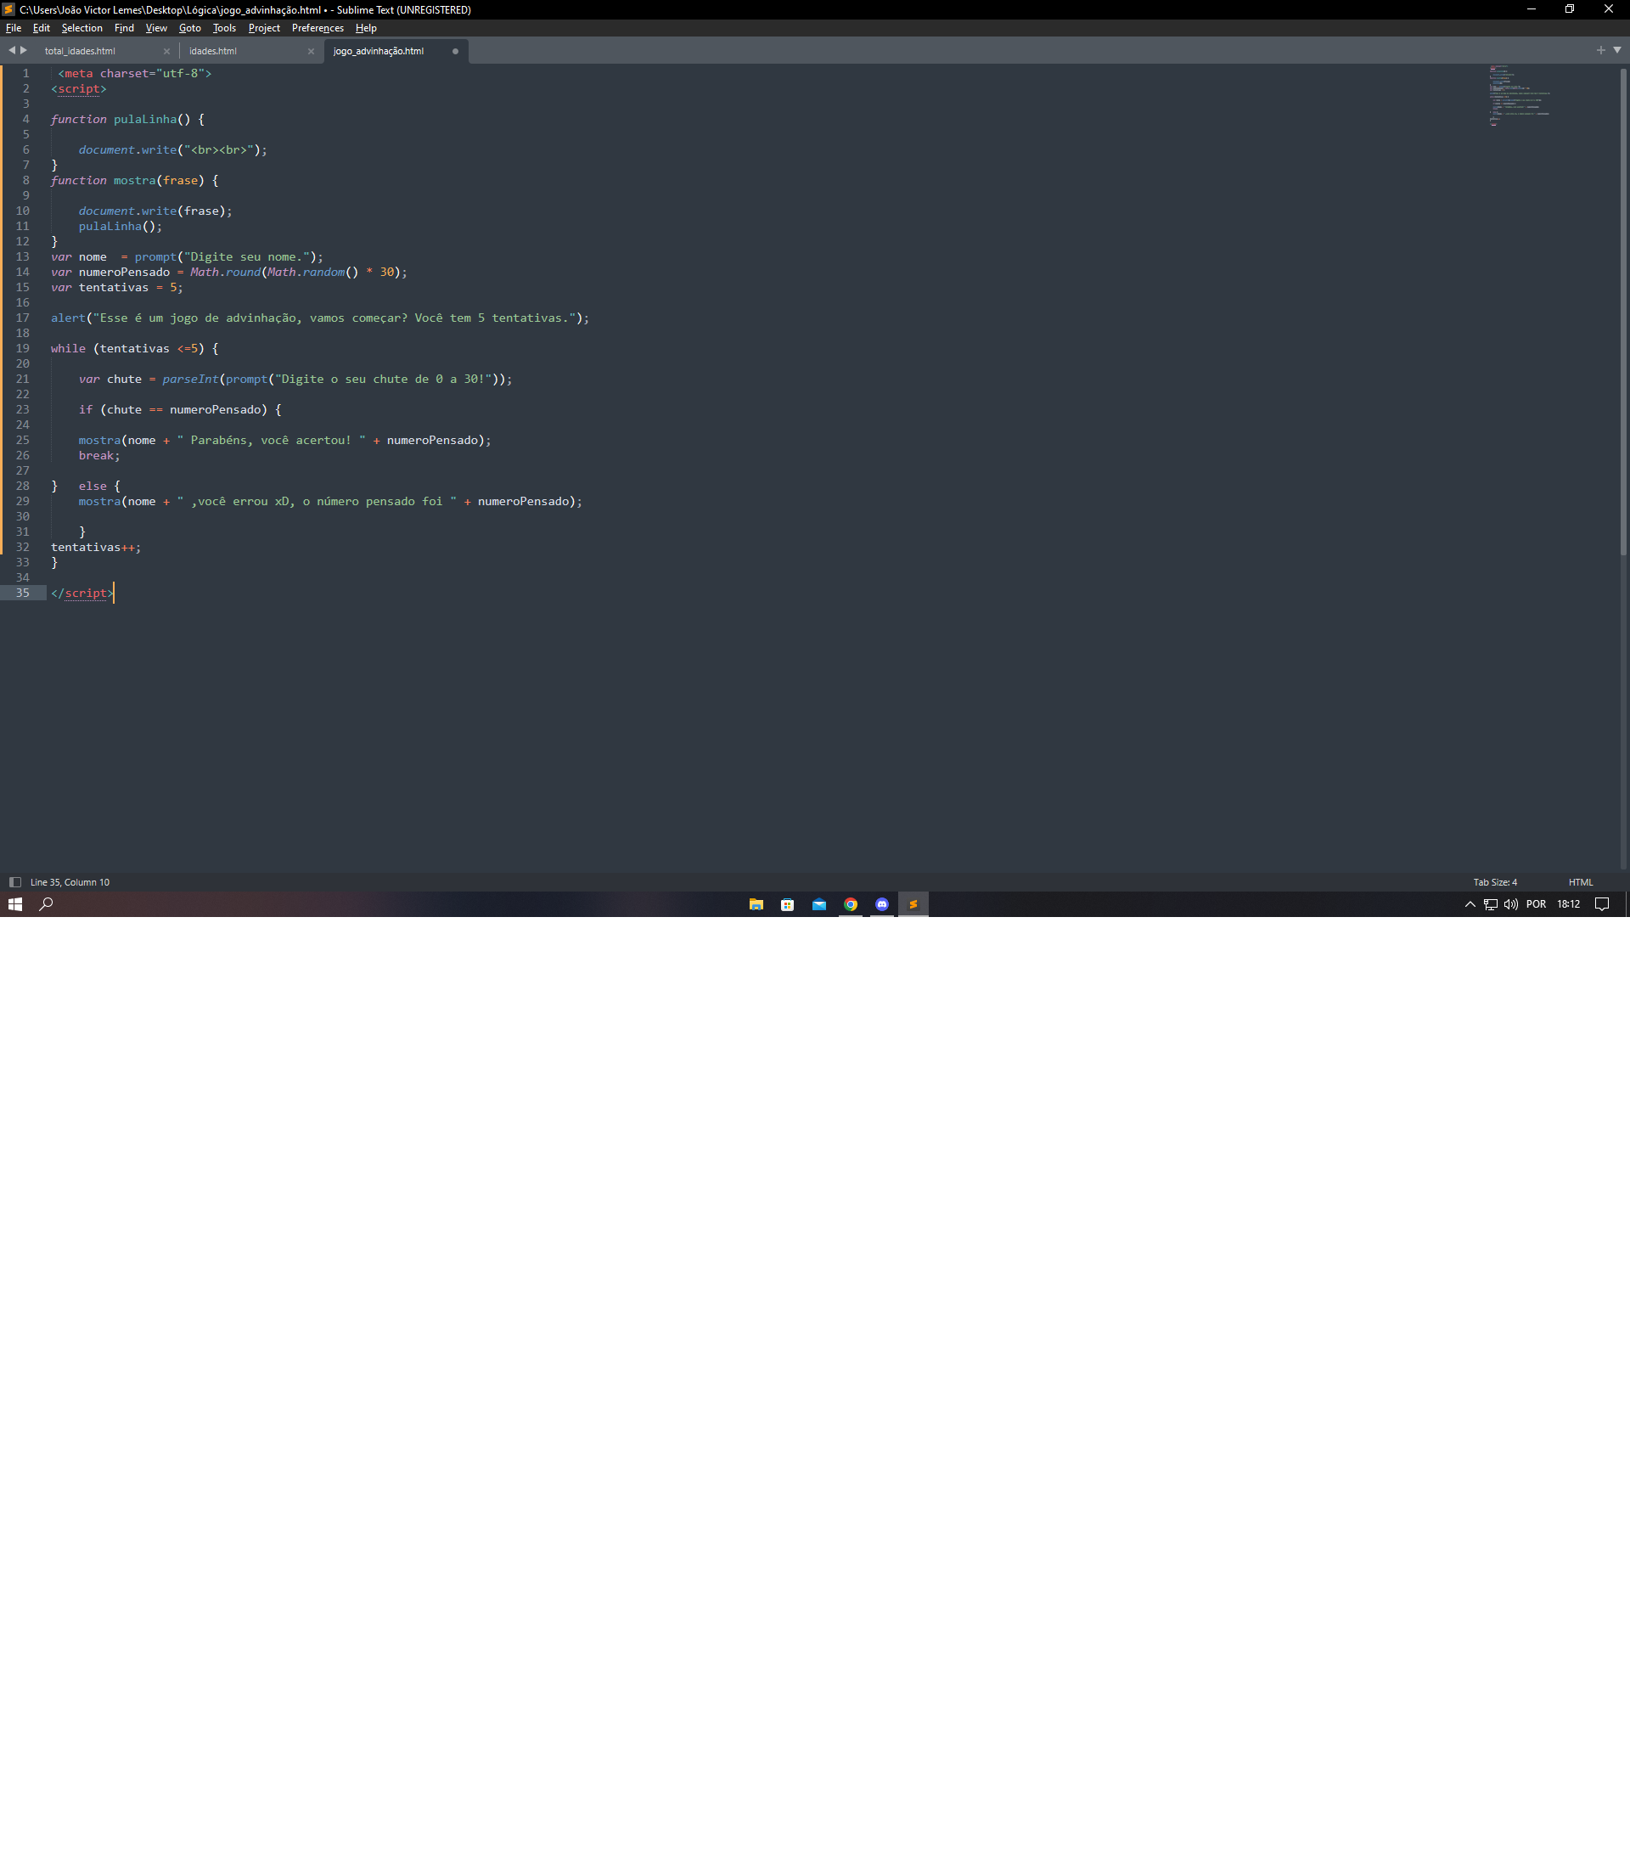Close the total_idades.html tab

point(166,52)
